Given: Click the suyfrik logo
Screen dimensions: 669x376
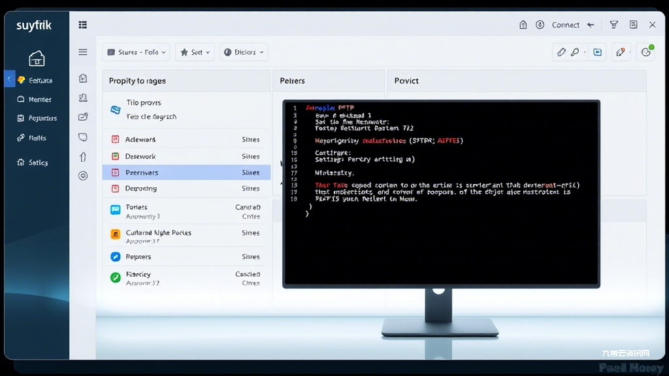Looking at the screenshot, I should pos(34,25).
